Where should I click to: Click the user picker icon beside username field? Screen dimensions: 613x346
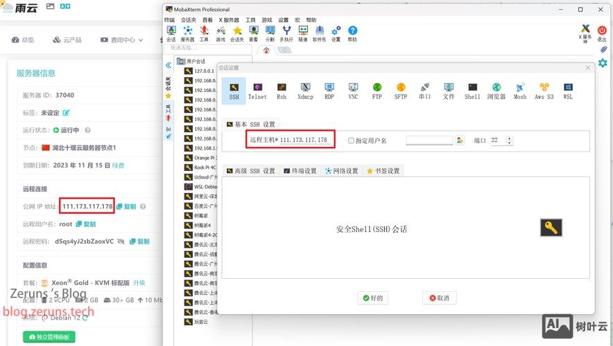click(460, 140)
